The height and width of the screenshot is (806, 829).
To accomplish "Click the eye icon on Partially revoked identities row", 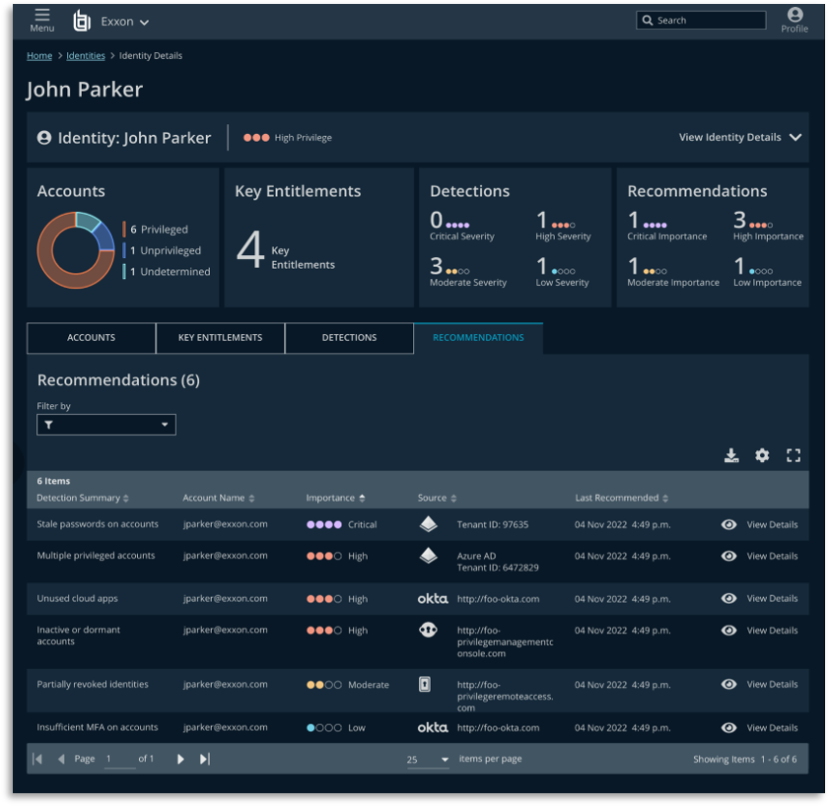I will pos(728,684).
